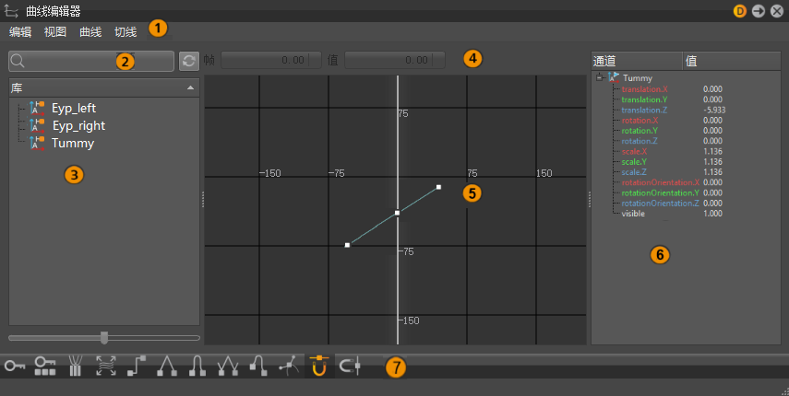The width and height of the screenshot is (789, 396).
Task: Click the single key icon in bottom toolbar
Action: [15, 366]
